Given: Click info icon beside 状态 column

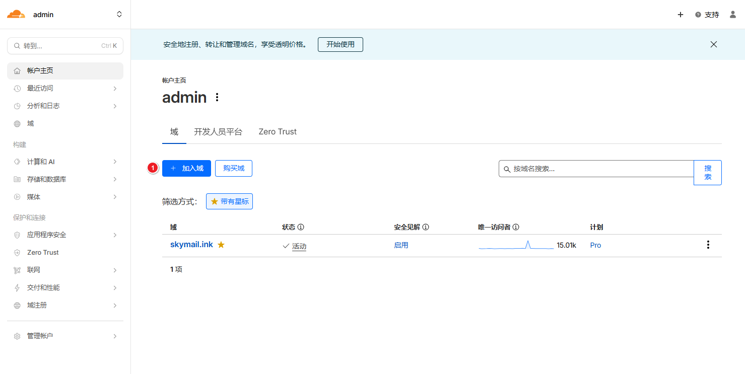Looking at the screenshot, I should [301, 228].
